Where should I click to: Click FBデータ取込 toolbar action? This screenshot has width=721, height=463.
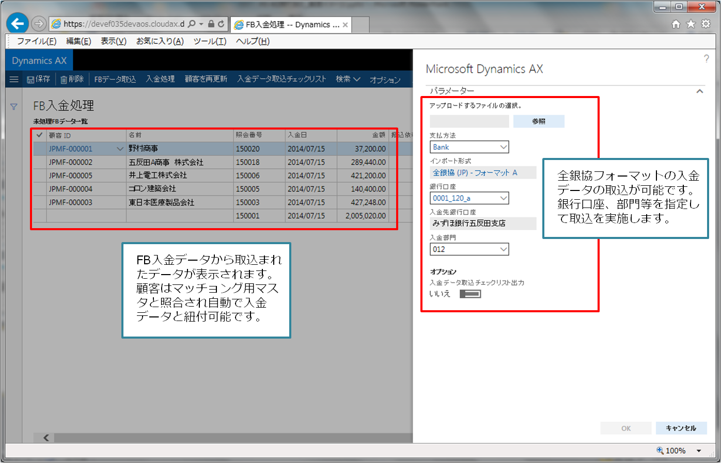pos(115,79)
